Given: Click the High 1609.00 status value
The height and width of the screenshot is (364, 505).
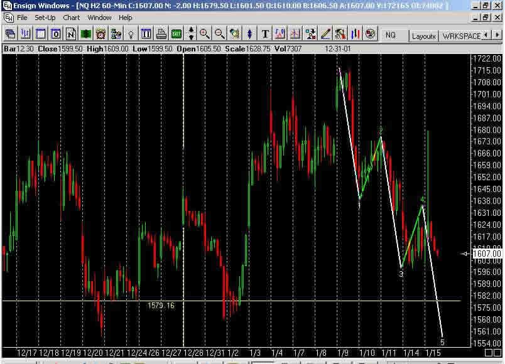Looking at the screenshot, I should (x=107, y=49).
